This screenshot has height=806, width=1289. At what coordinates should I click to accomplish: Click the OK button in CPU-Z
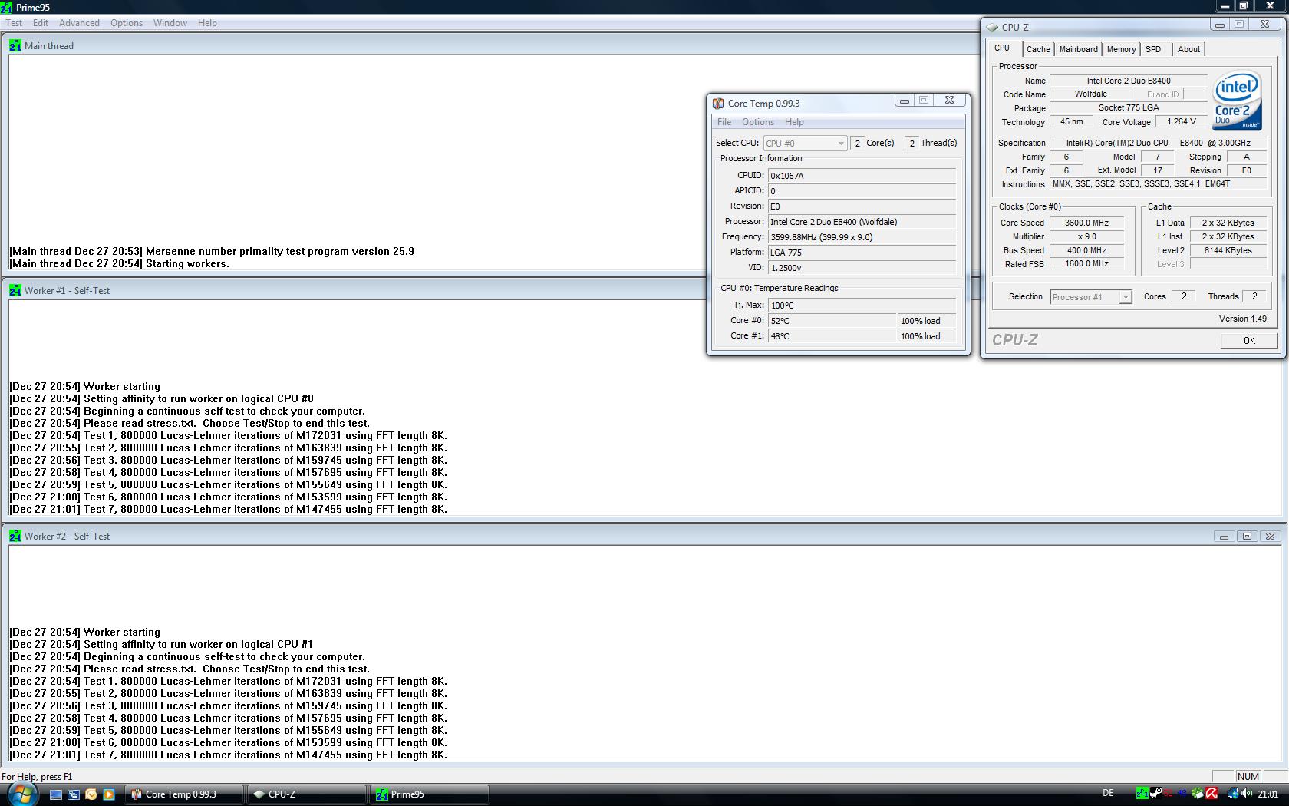coord(1249,340)
